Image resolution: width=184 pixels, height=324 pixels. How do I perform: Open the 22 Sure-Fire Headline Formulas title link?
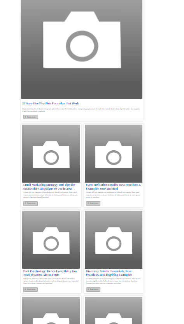[x=51, y=103]
